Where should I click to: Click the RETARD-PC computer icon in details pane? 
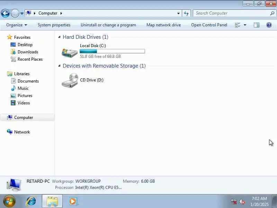click(x=14, y=185)
